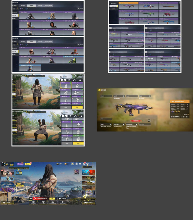Tap the player avatar in lobby corner
Image resolution: width=193 pixels, height=220 pixels.
(3, 164)
